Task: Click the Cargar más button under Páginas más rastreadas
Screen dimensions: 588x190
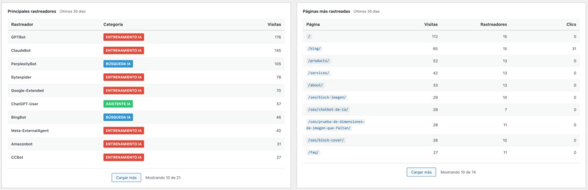Action: 421,172
